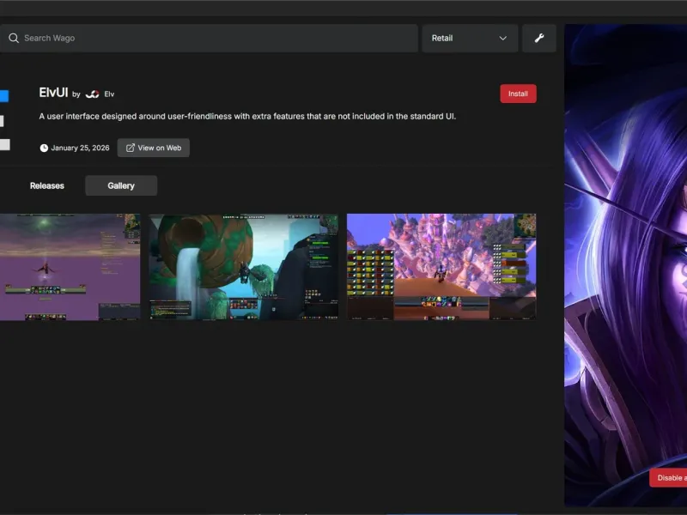Click the Disable ads red button
This screenshot has height=515, width=687.
click(668, 478)
